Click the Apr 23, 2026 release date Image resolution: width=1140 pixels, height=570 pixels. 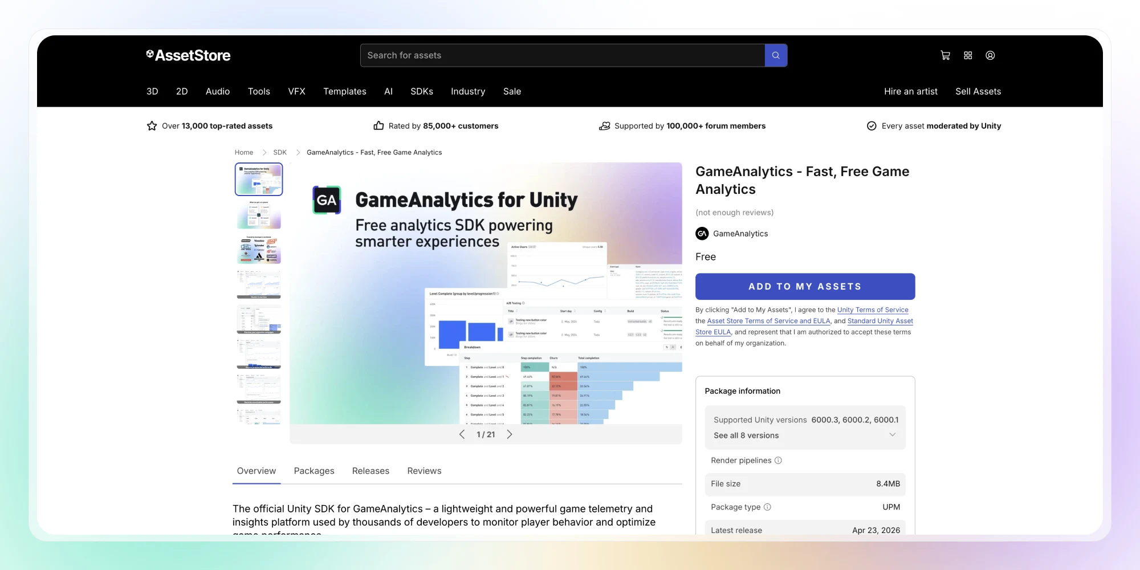pyautogui.click(x=876, y=530)
